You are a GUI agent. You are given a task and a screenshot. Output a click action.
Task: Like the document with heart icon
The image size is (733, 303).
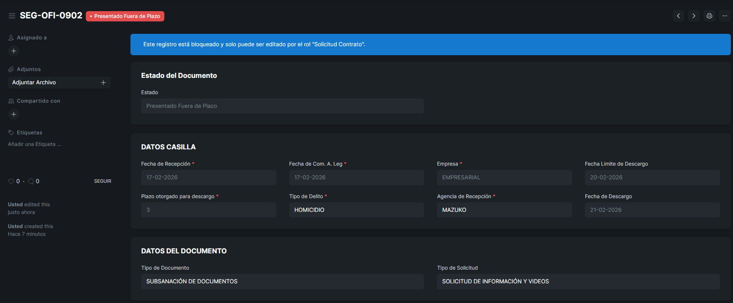pyautogui.click(x=11, y=181)
